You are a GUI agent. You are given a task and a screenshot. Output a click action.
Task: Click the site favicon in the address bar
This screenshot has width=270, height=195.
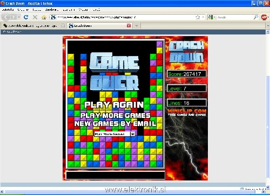pyautogui.click(x=53, y=17)
